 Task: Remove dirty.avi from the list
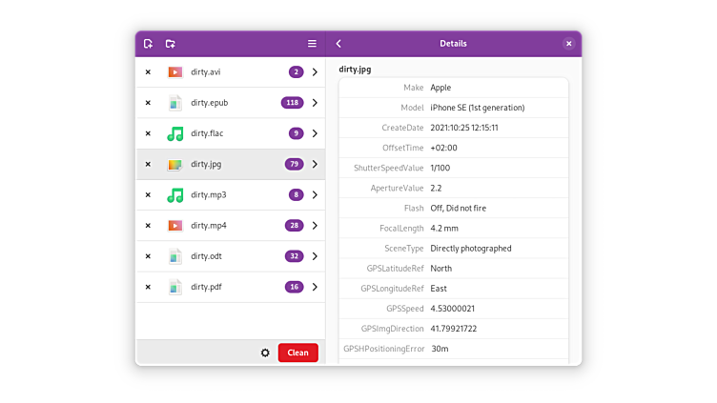pos(148,72)
